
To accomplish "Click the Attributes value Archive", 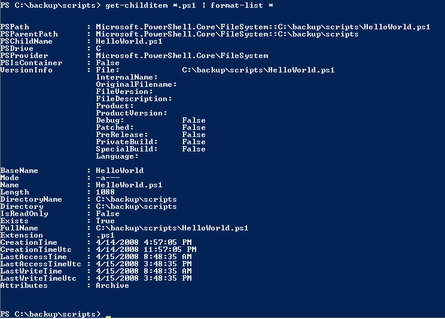I will (112, 285).
